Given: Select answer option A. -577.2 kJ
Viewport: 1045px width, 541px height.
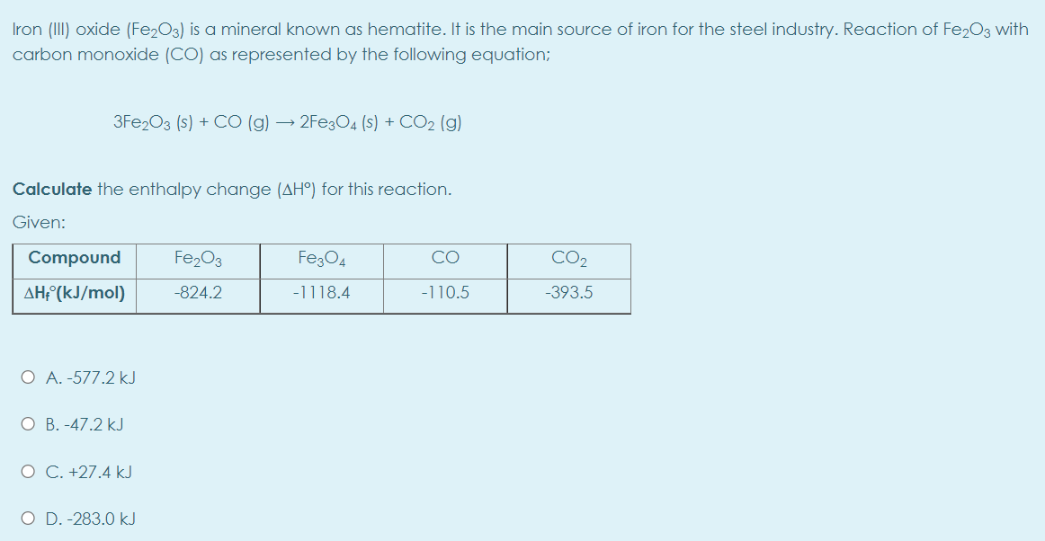Looking at the screenshot, I should (x=27, y=378).
